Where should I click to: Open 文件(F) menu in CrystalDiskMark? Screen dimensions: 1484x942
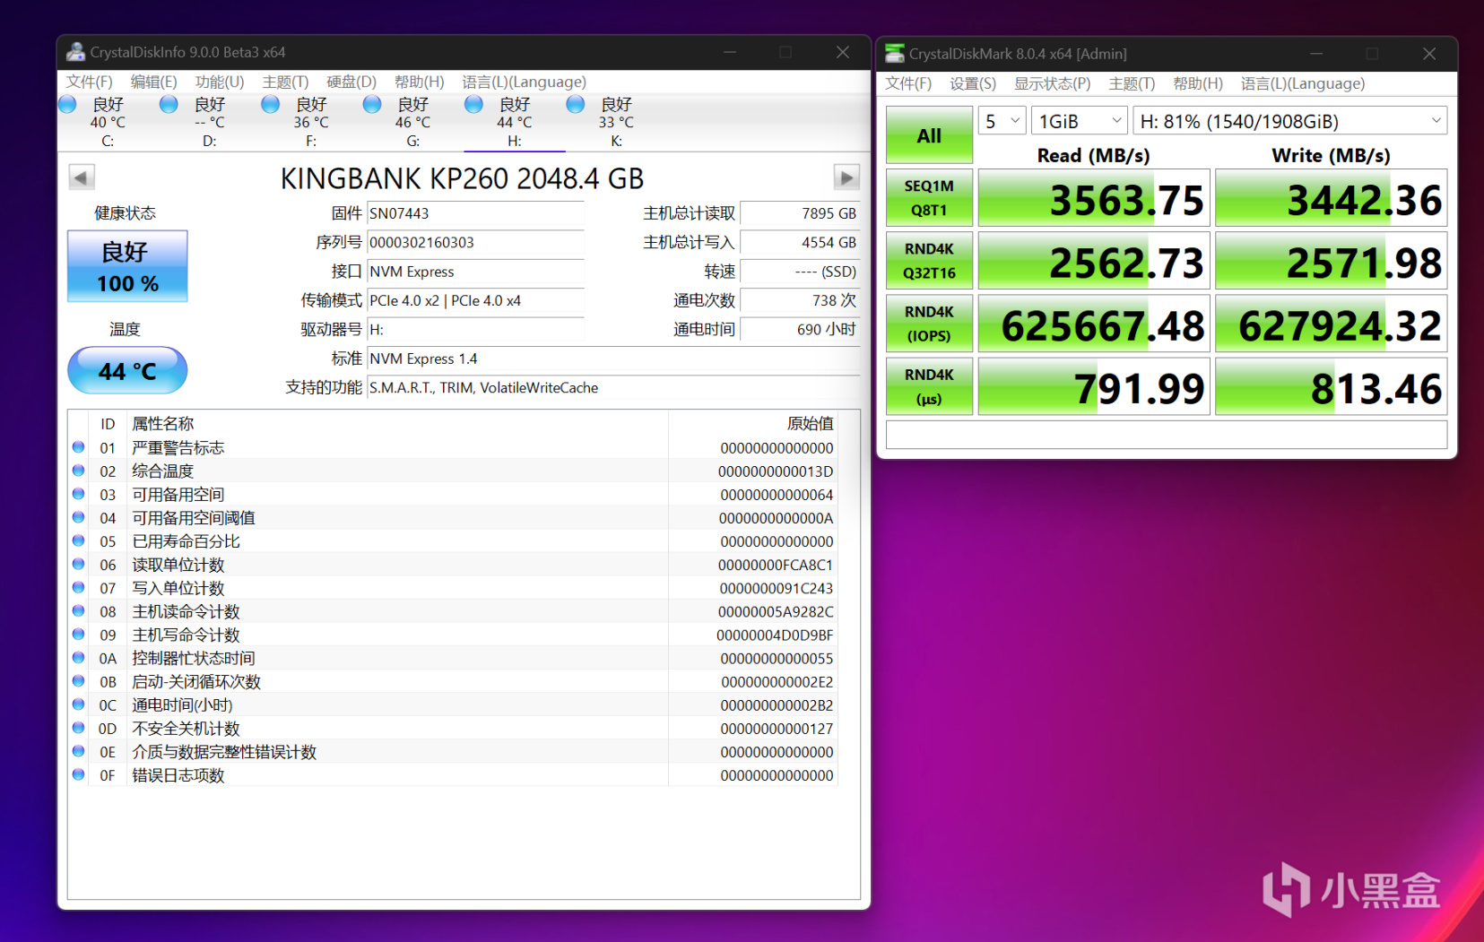[908, 83]
